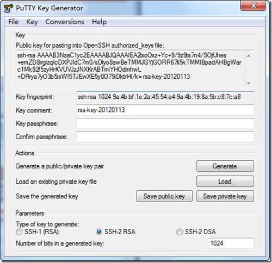The width and height of the screenshot is (272, 263).
Task: Click public key box scroll down arrow
Action: [x=249, y=83]
